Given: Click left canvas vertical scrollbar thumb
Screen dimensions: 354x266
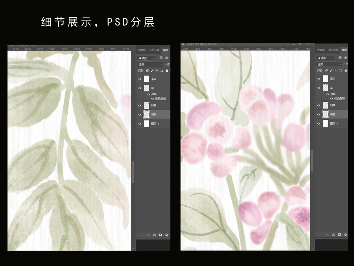Looking at the screenshot, I should (133, 172).
